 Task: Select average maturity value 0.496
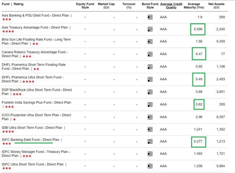click(x=198, y=29)
